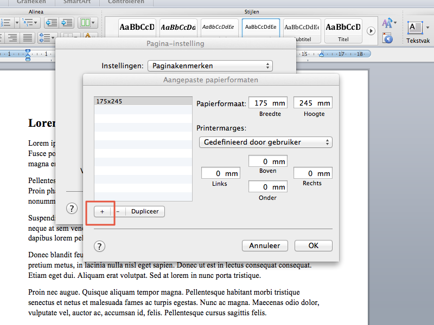Click the Annuleer button
The height and width of the screenshot is (325, 434).
pyautogui.click(x=265, y=246)
